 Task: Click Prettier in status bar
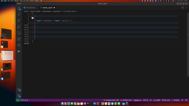tap(176, 100)
